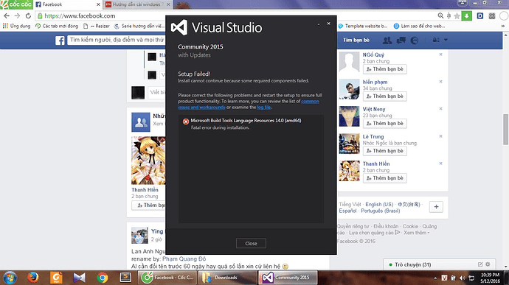Click the red error icon beside Microsoft Build Tools
This screenshot has width=509, height=285.
(186, 122)
